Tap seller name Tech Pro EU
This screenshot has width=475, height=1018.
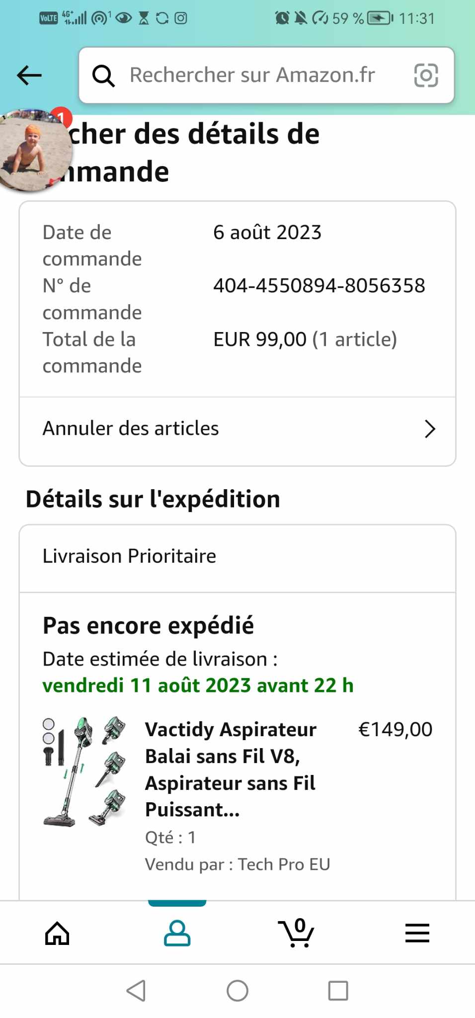coord(284,864)
